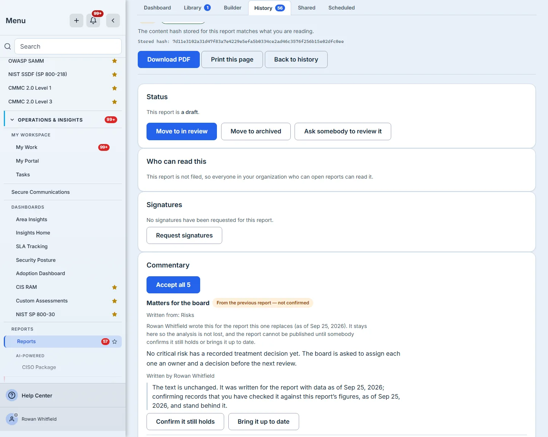The image size is (548, 437).
Task: Open the notifications bell
Action: tap(93, 21)
